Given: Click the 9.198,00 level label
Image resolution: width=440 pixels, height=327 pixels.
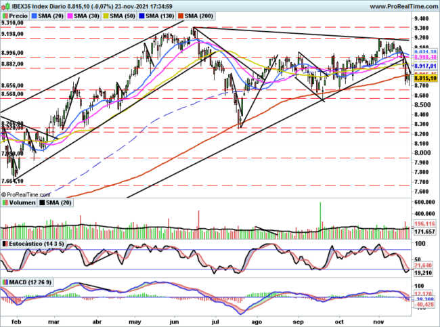Looking at the screenshot, I should point(12,34).
